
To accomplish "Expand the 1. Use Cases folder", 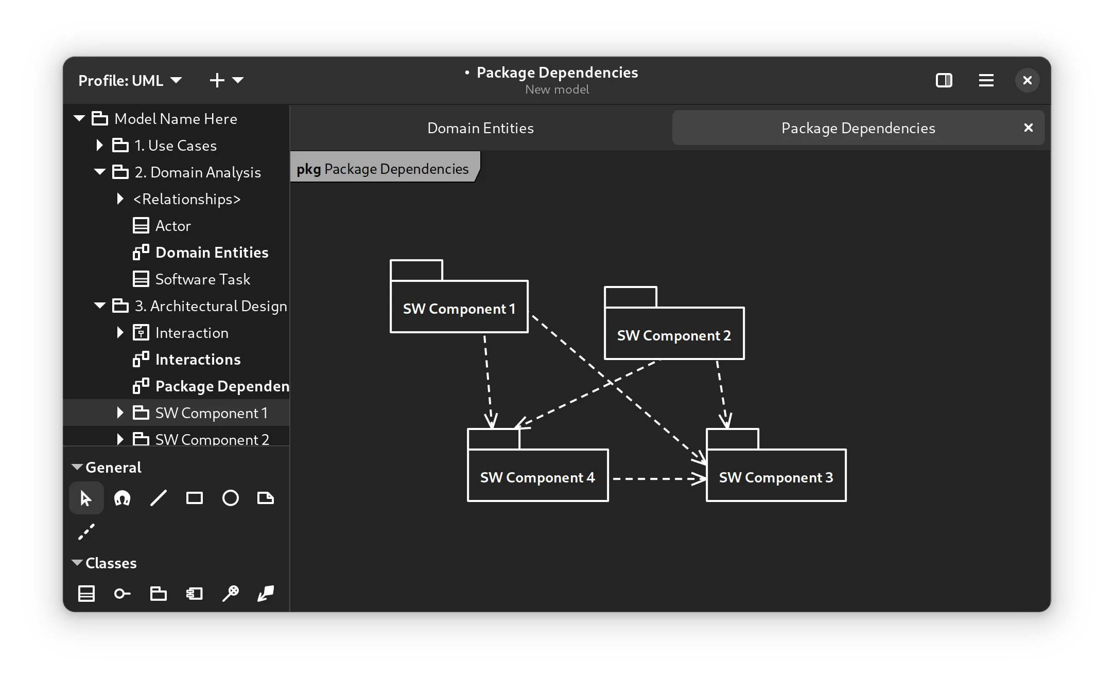I will click(100, 146).
